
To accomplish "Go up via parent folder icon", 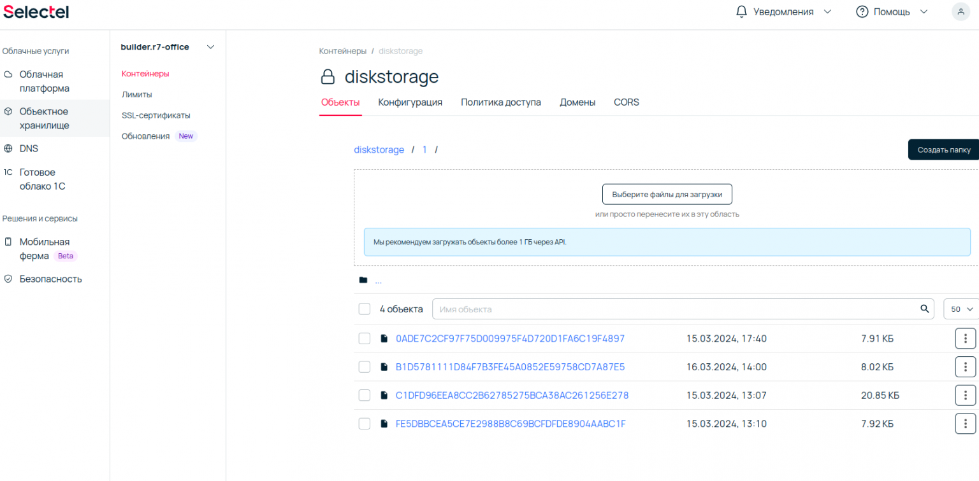I will pos(363,281).
